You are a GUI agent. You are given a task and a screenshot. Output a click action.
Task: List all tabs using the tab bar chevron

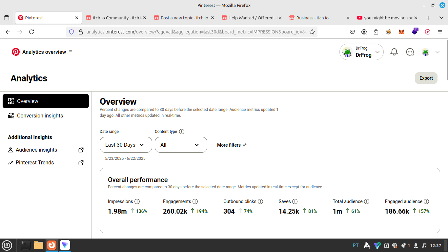pyautogui.click(x=441, y=18)
